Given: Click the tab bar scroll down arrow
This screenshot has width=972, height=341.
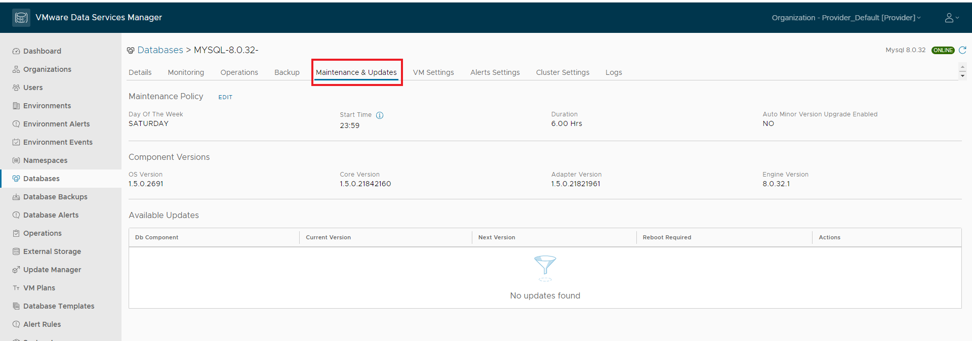Looking at the screenshot, I should point(962,76).
